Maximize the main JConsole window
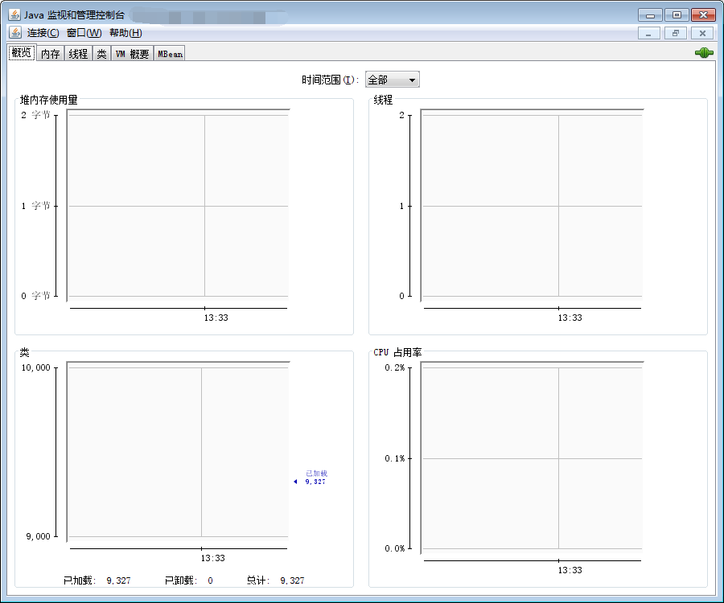The width and height of the screenshot is (724, 603). click(x=677, y=15)
